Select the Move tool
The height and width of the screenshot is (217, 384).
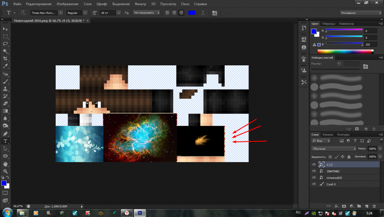coord(5,29)
